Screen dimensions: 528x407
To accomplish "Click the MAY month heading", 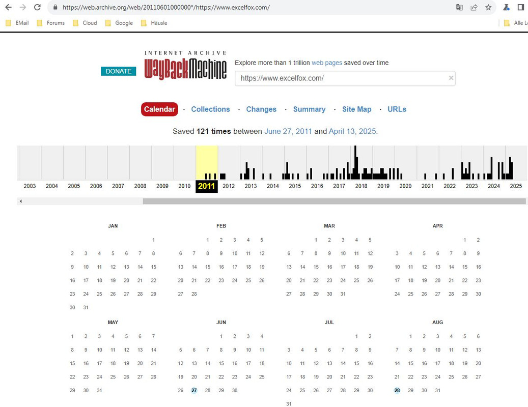I will pyautogui.click(x=113, y=322).
